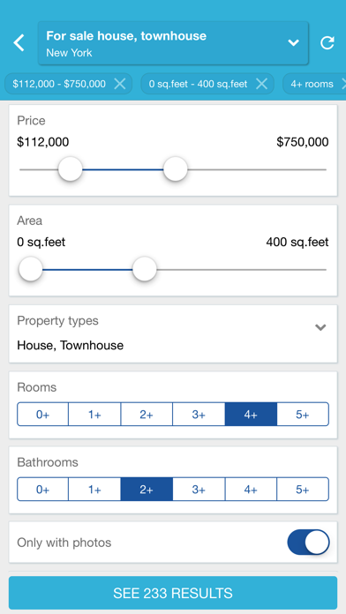Select 5+ in the Rooms row
346x614 pixels.
coord(303,415)
